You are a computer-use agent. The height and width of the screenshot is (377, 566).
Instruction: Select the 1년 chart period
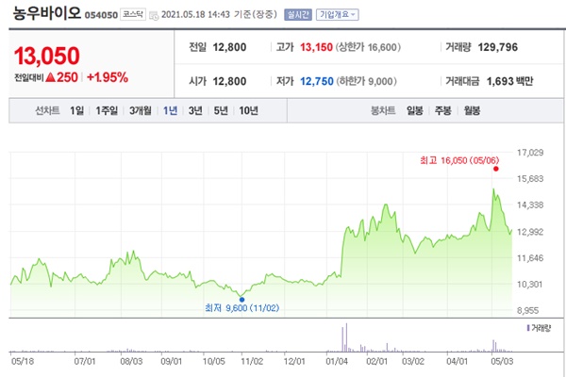tap(170, 110)
